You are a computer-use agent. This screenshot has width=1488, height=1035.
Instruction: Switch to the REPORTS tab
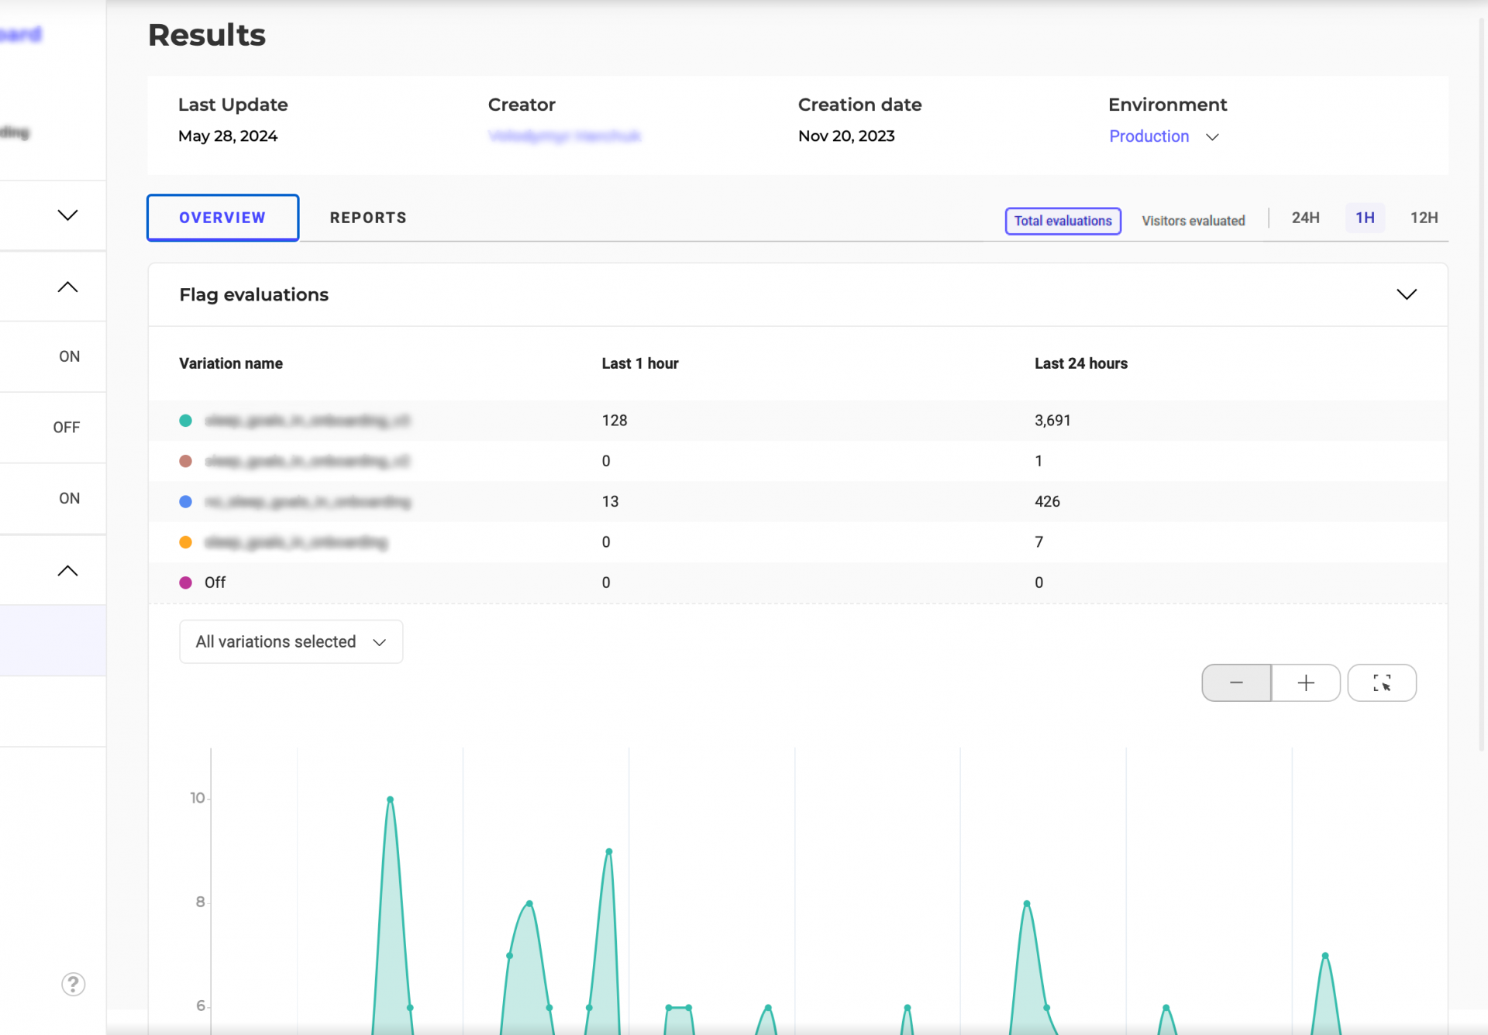(368, 218)
